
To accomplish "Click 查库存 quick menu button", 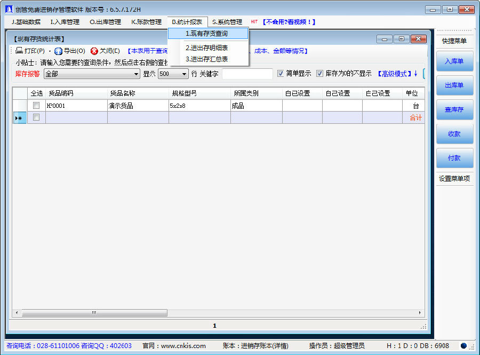I will pyautogui.click(x=454, y=109).
